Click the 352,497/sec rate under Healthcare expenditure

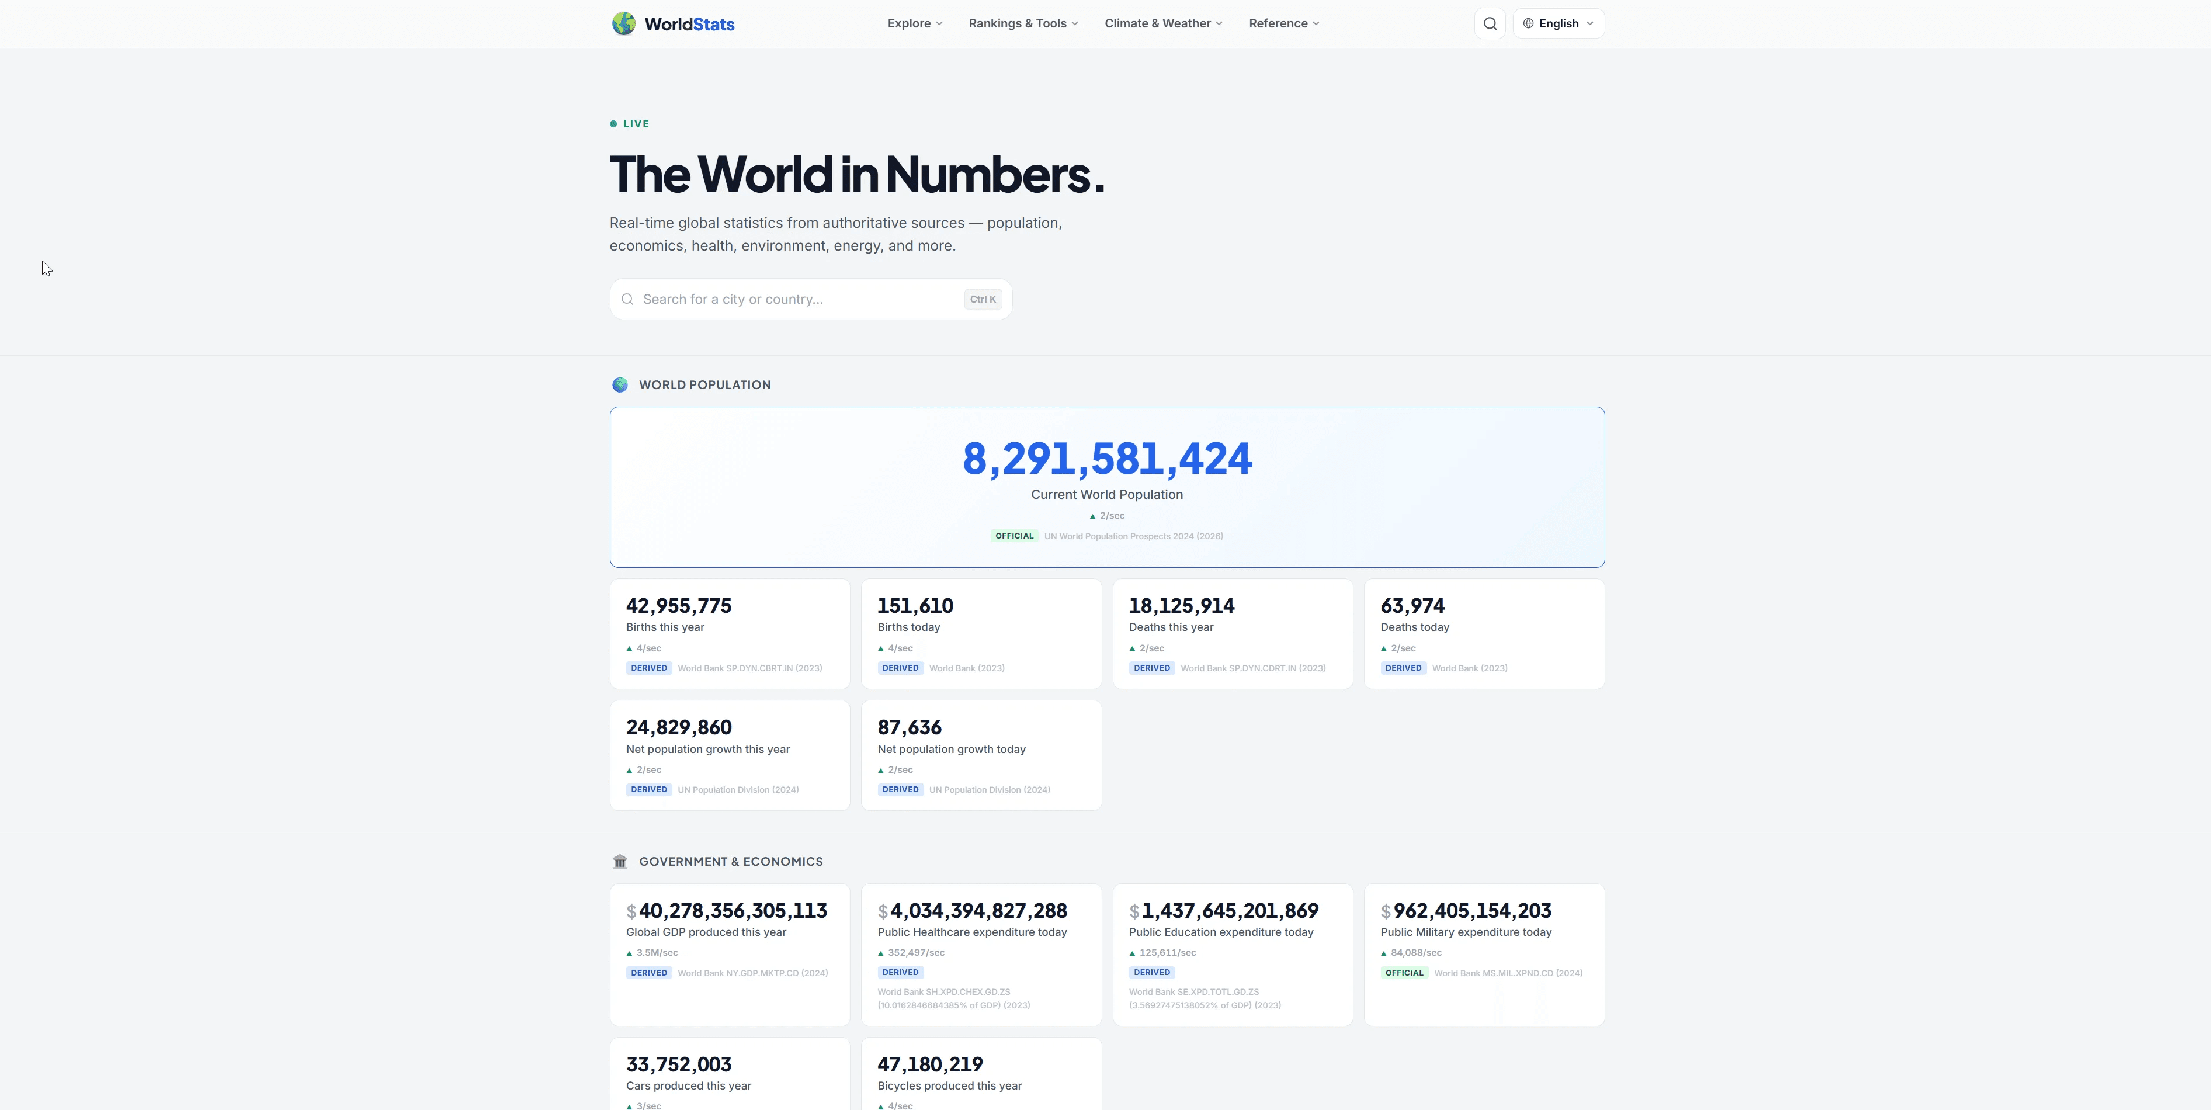pos(916,953)
